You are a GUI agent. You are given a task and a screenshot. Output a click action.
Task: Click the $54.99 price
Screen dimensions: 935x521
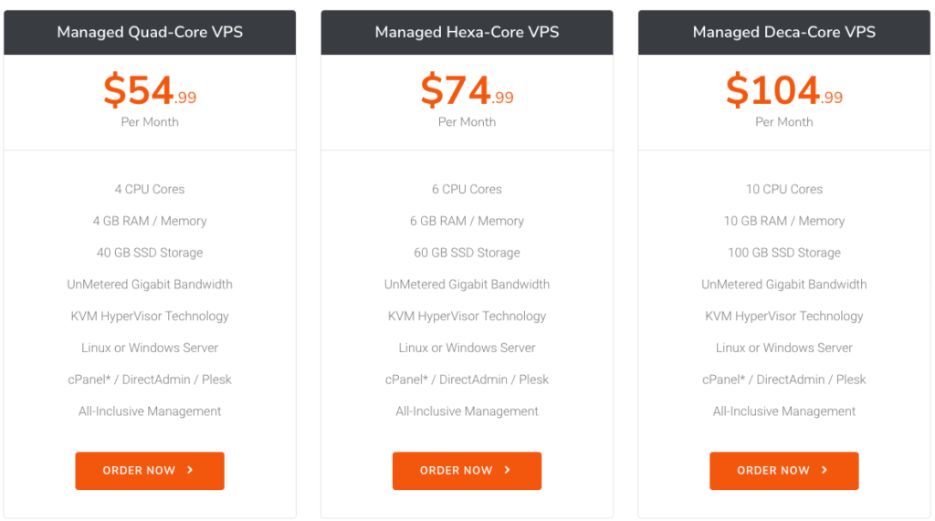150,90
